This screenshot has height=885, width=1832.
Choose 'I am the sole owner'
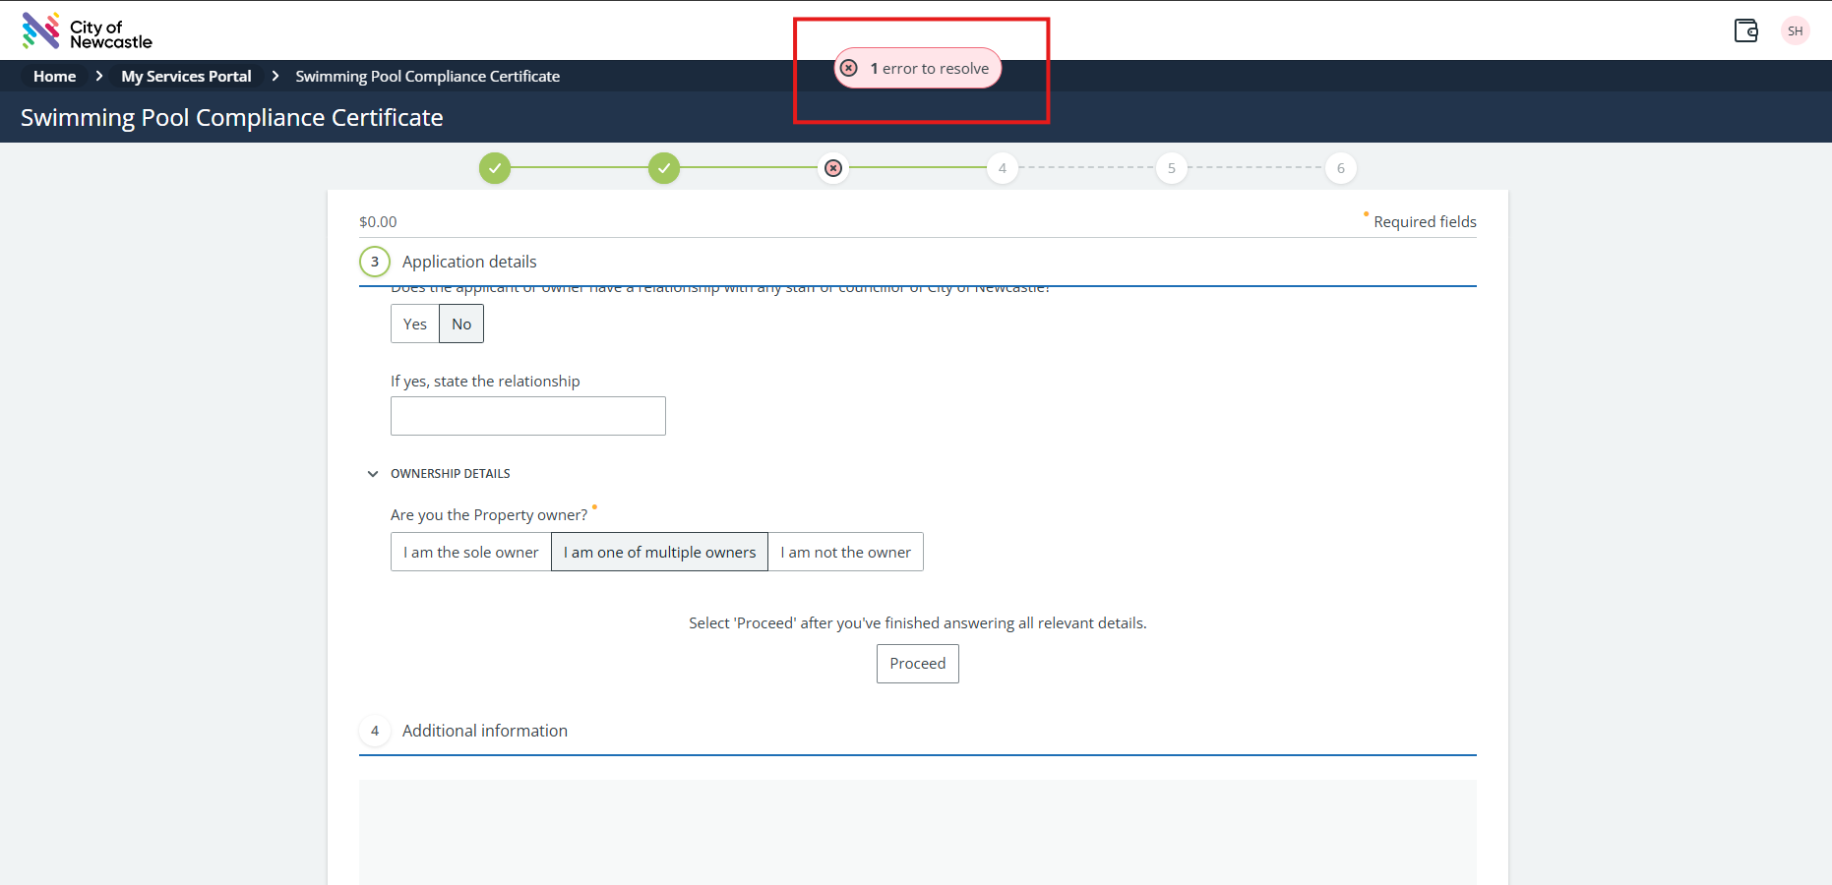(x=470, y=552)
